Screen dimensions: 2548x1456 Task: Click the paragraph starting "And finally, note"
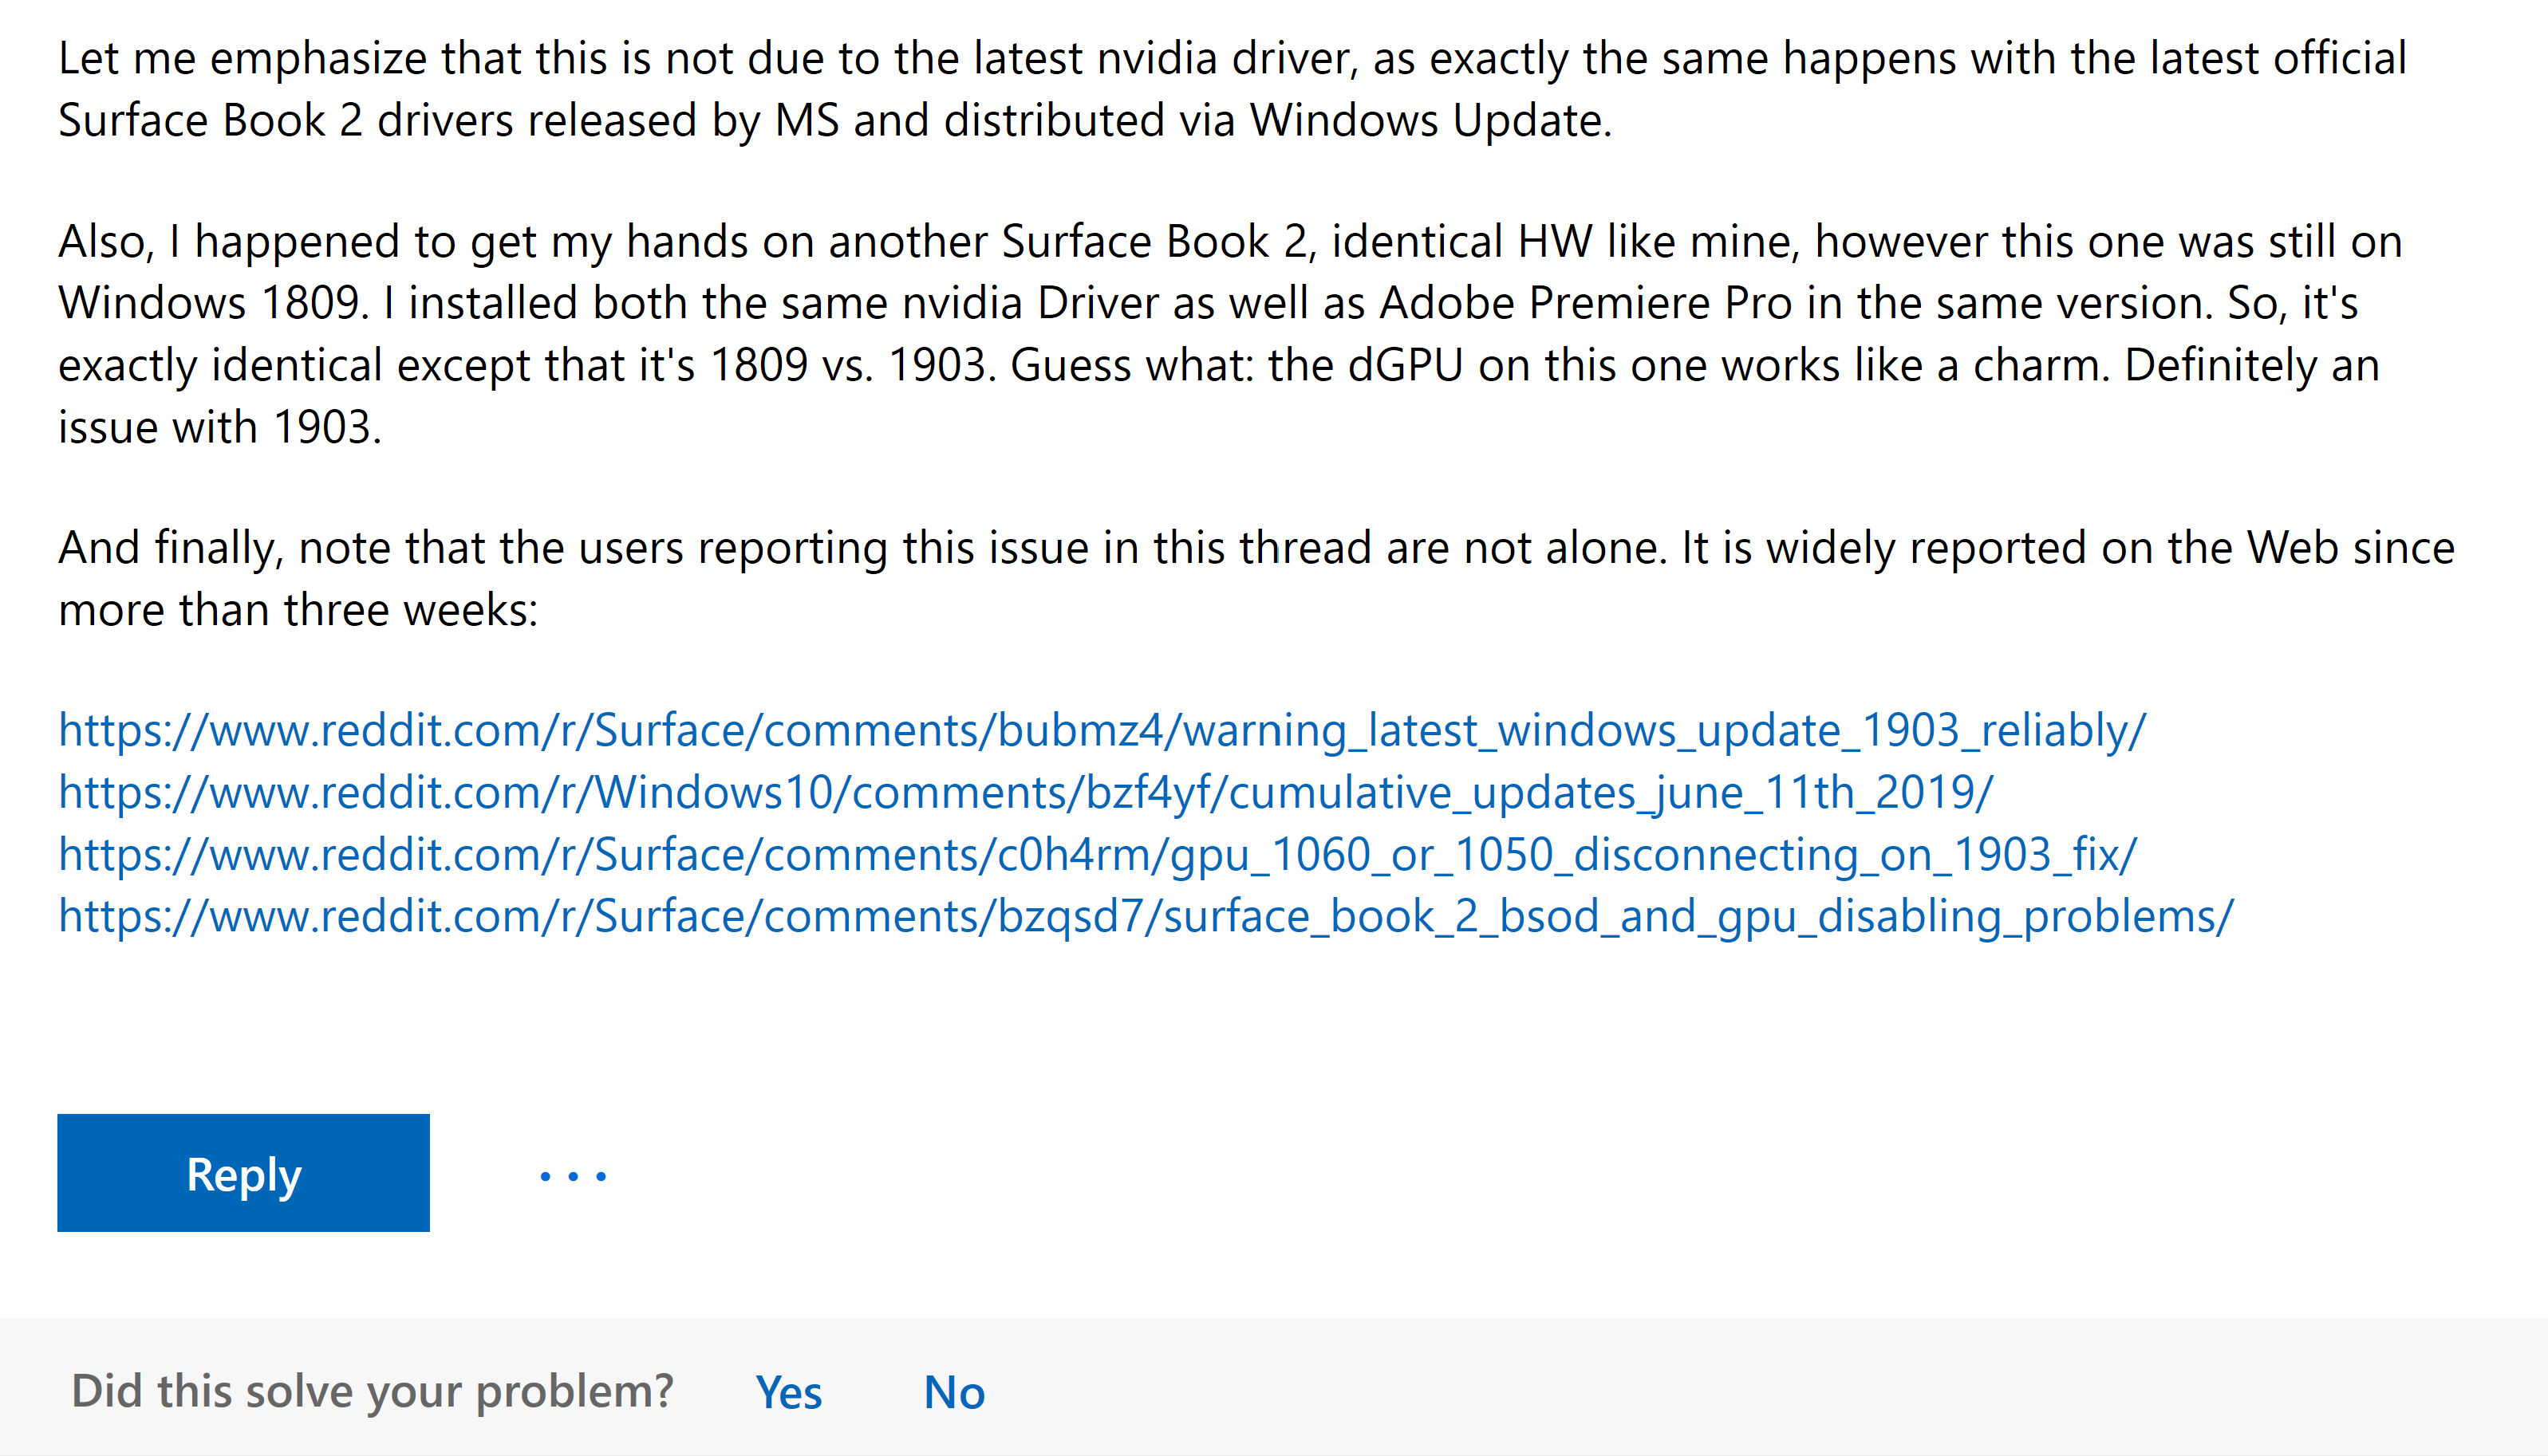tap(1256, 578)
